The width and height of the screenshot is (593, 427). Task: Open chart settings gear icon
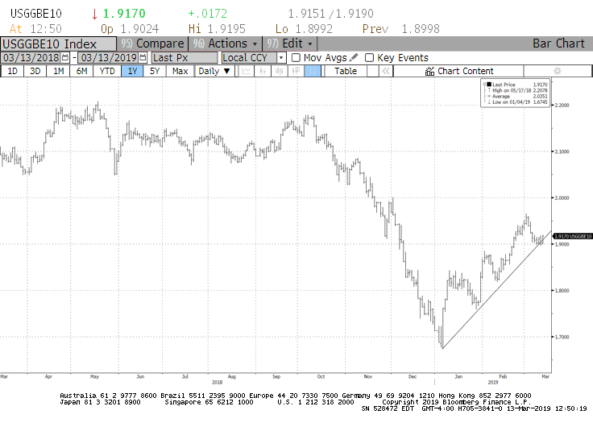coord(556,71)
